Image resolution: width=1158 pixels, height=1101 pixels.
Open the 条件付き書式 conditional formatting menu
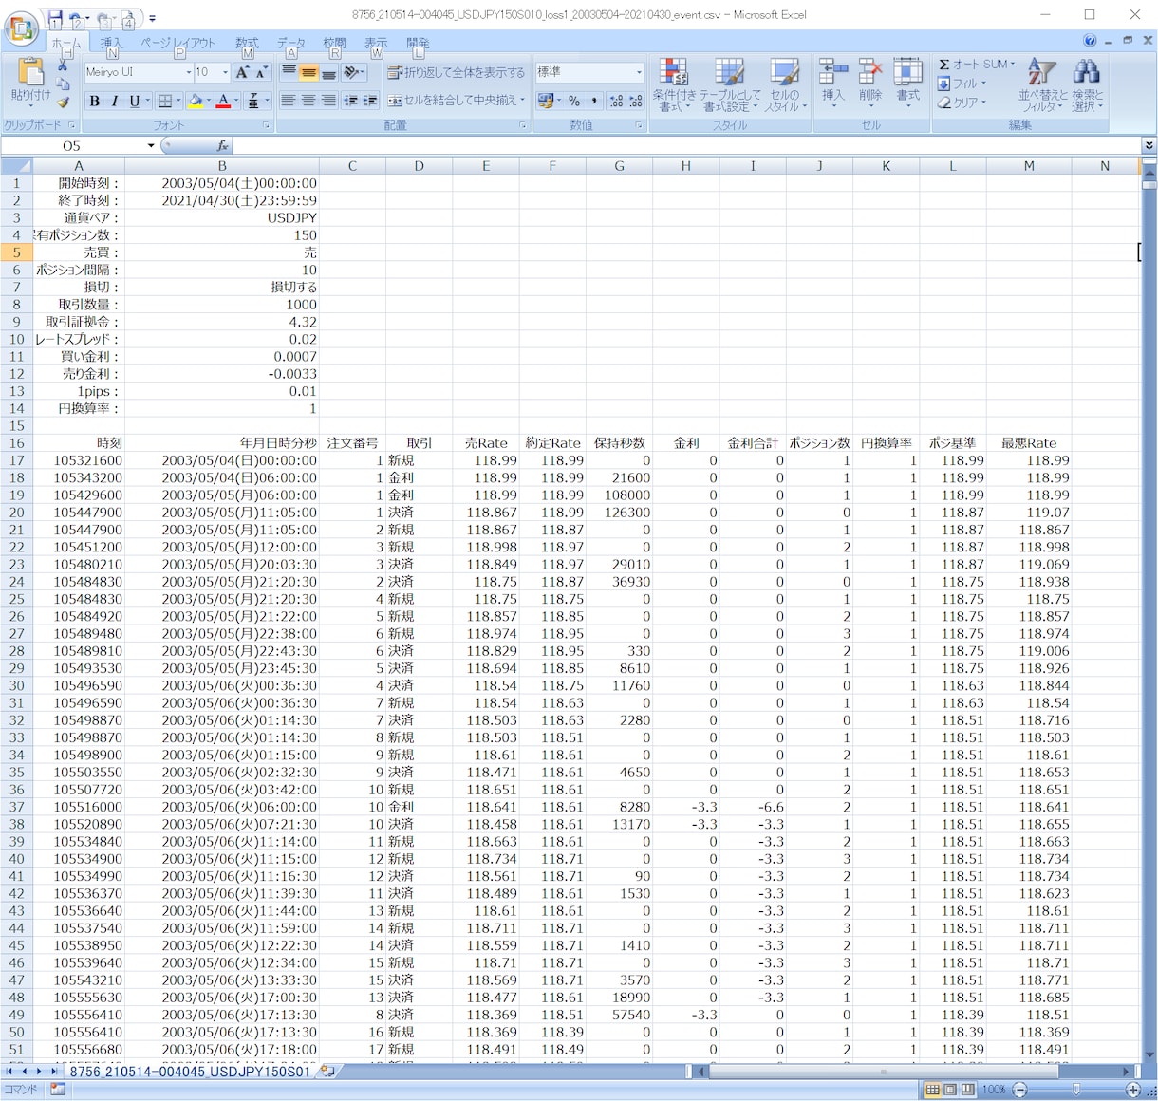[x=674, y=85]
